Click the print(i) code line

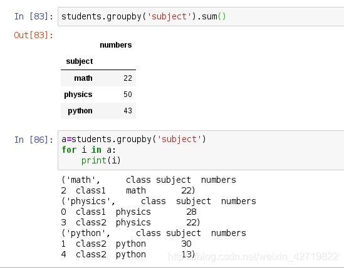101,160
